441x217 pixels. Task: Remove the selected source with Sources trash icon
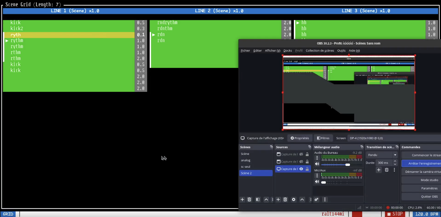[x=285, y=200]
